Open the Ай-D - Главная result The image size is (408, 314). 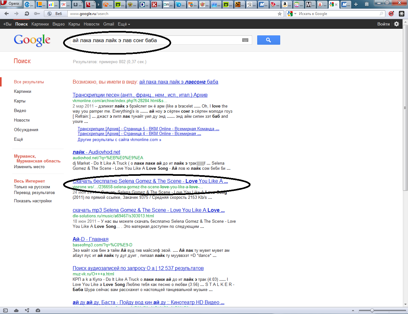tap(91, 239)
